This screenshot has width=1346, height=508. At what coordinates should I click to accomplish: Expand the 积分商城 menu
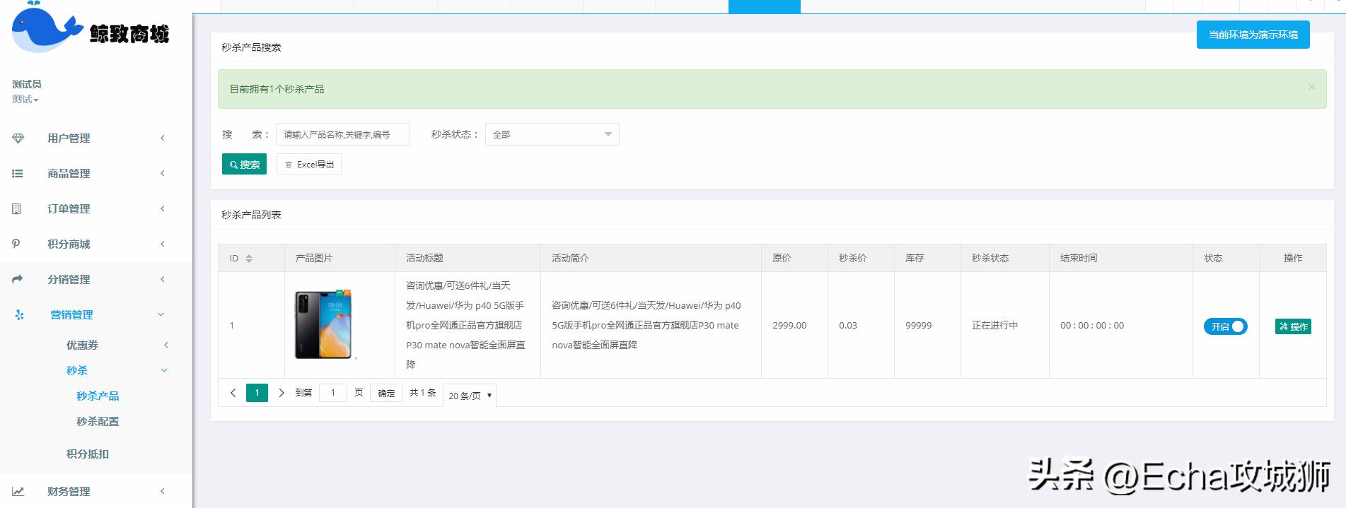95,244
